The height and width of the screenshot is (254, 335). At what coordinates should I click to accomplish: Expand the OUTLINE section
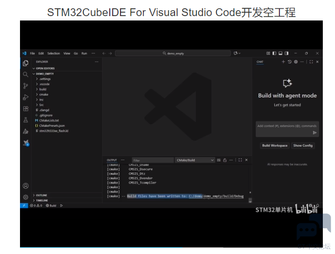click(41, 195)
